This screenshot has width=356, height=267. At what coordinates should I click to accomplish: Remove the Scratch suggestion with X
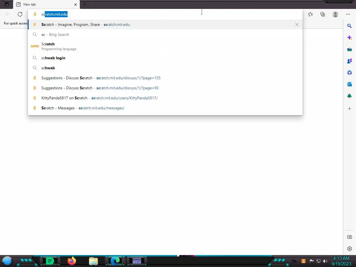pos(297,24)
